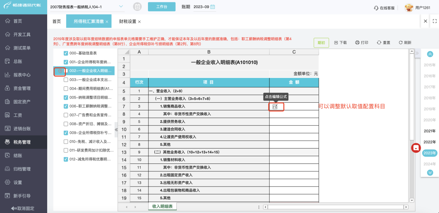Image resolution: width=439 pixels, height=213 pixels.
Task: Click the 账期 2023-09 input field
Action: [x=204, y=7]
